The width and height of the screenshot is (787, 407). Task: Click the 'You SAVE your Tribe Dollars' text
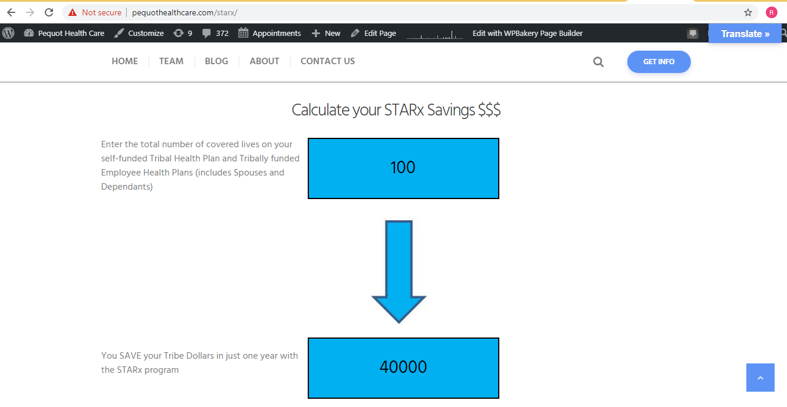[200, 363]
